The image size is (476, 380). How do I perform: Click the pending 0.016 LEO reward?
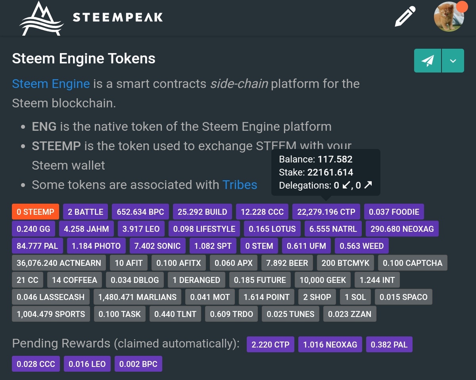click(x=87, y=364)
